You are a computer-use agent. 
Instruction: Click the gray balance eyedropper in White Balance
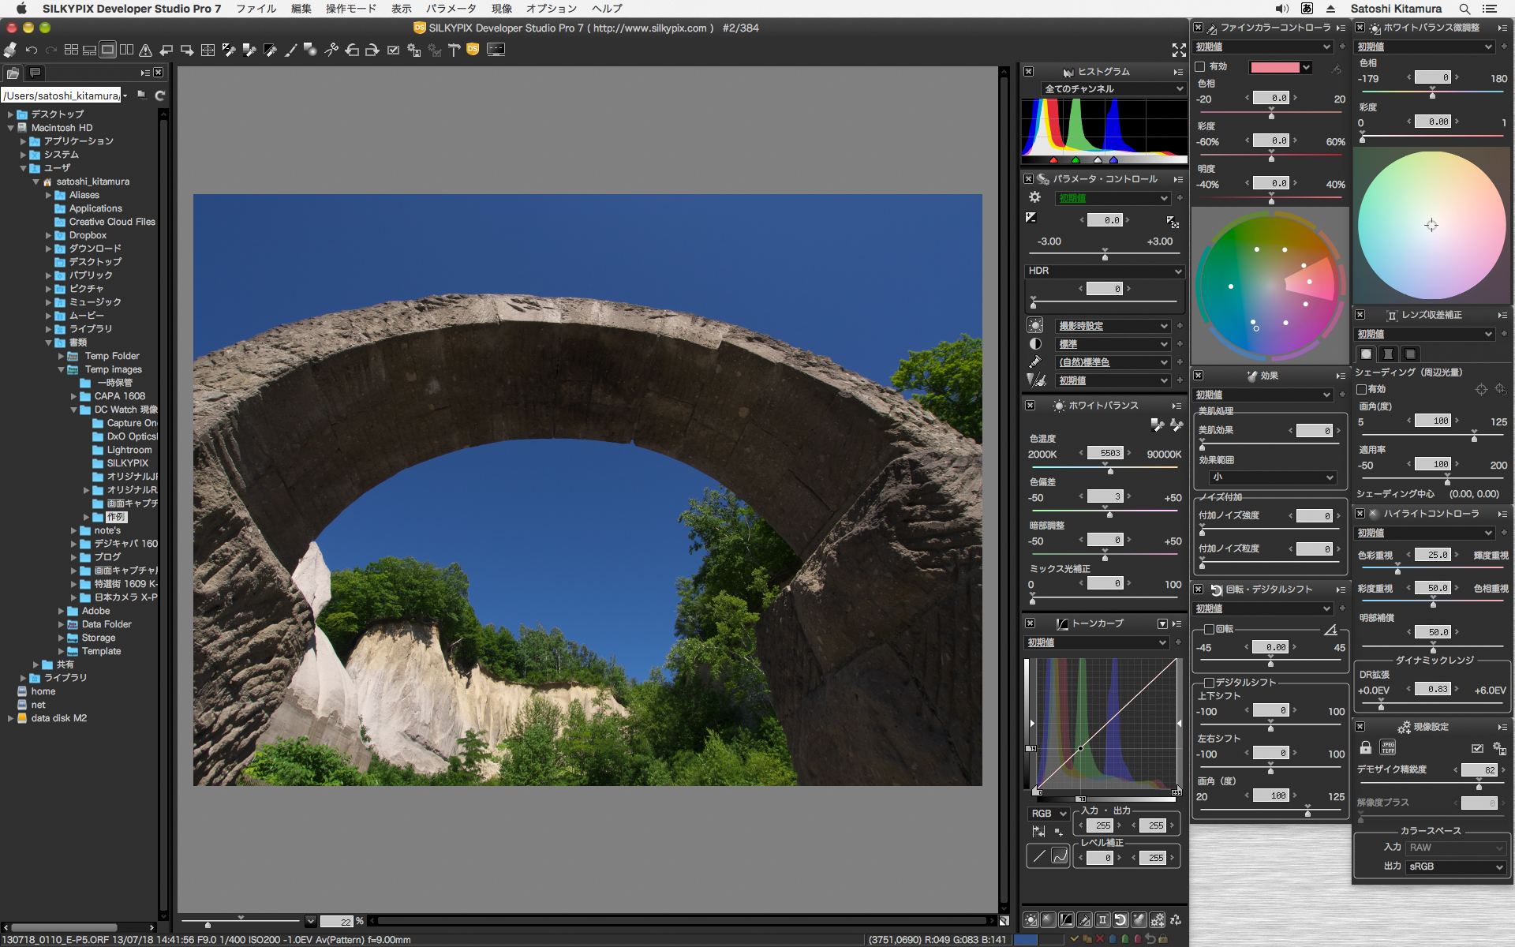pyautogui.click(x=1158, y=425)
